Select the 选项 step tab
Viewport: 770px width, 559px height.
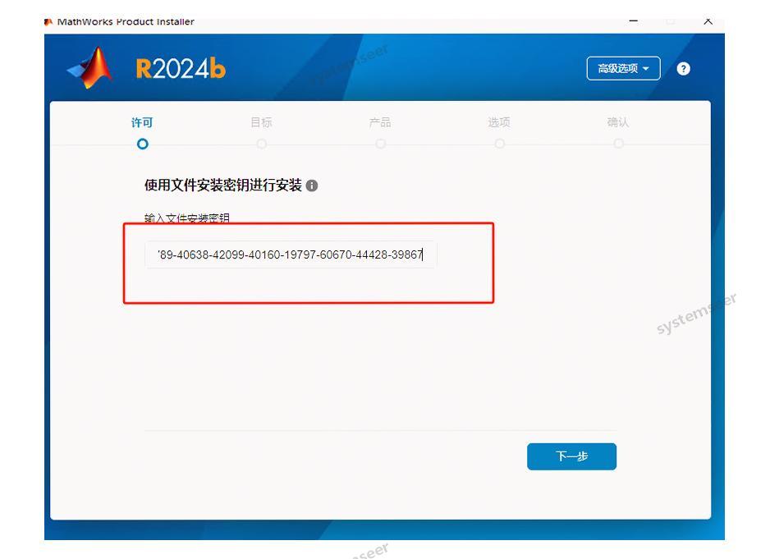499,122
